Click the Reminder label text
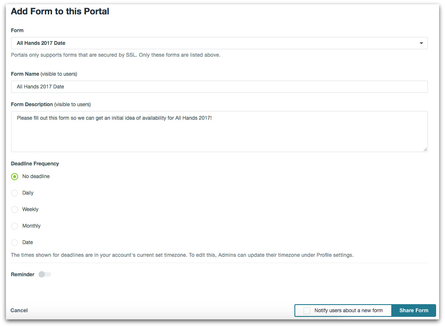This screenshot has width=445, height=327. tap(22, 275)
